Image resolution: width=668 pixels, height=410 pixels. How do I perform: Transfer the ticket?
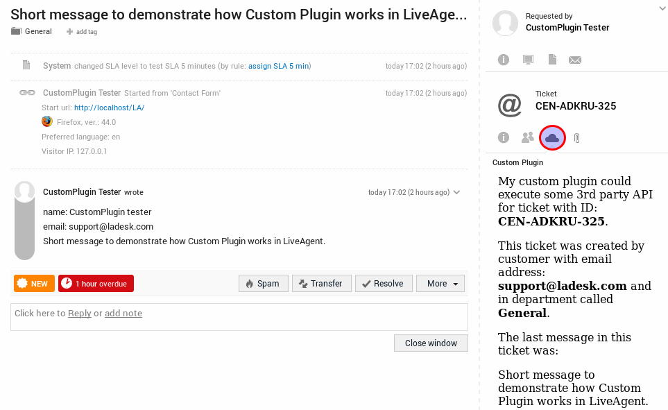click(x=321, y=283)
